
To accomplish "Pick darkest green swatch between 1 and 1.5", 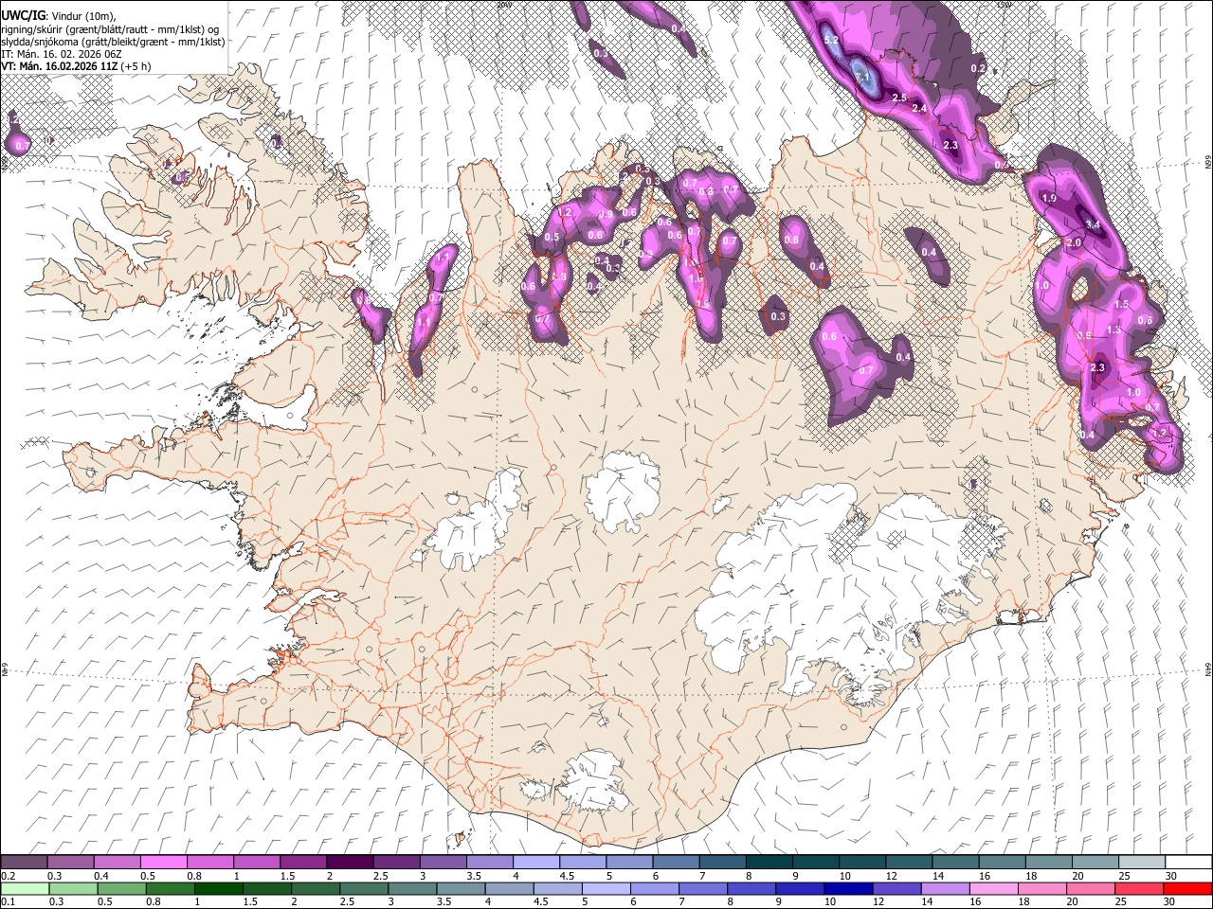I will 221,888.
